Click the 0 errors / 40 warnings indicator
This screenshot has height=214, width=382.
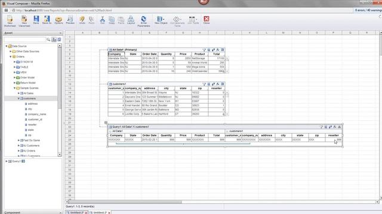pos(368,10)
